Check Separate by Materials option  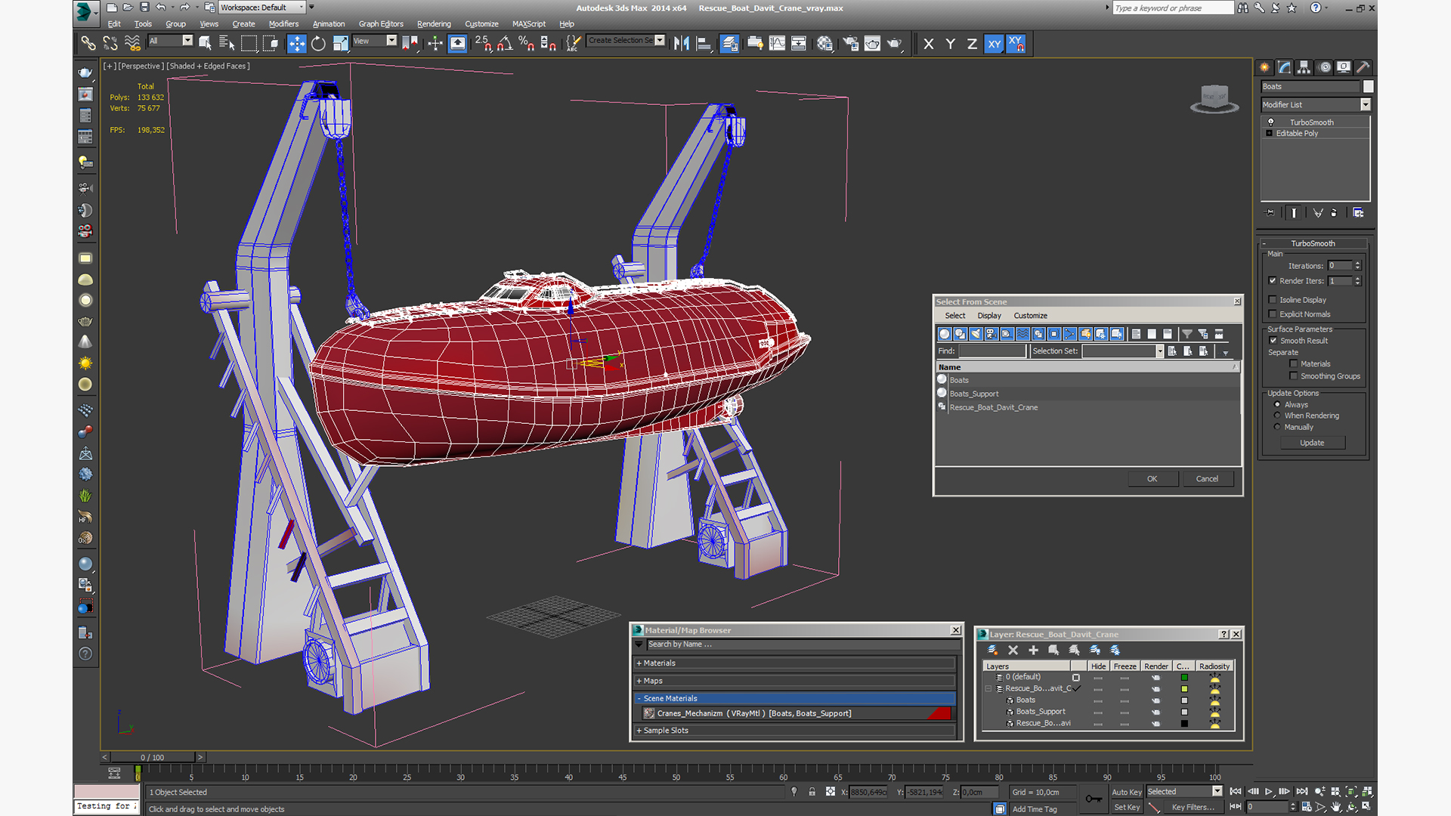(x=1294, y=364)
